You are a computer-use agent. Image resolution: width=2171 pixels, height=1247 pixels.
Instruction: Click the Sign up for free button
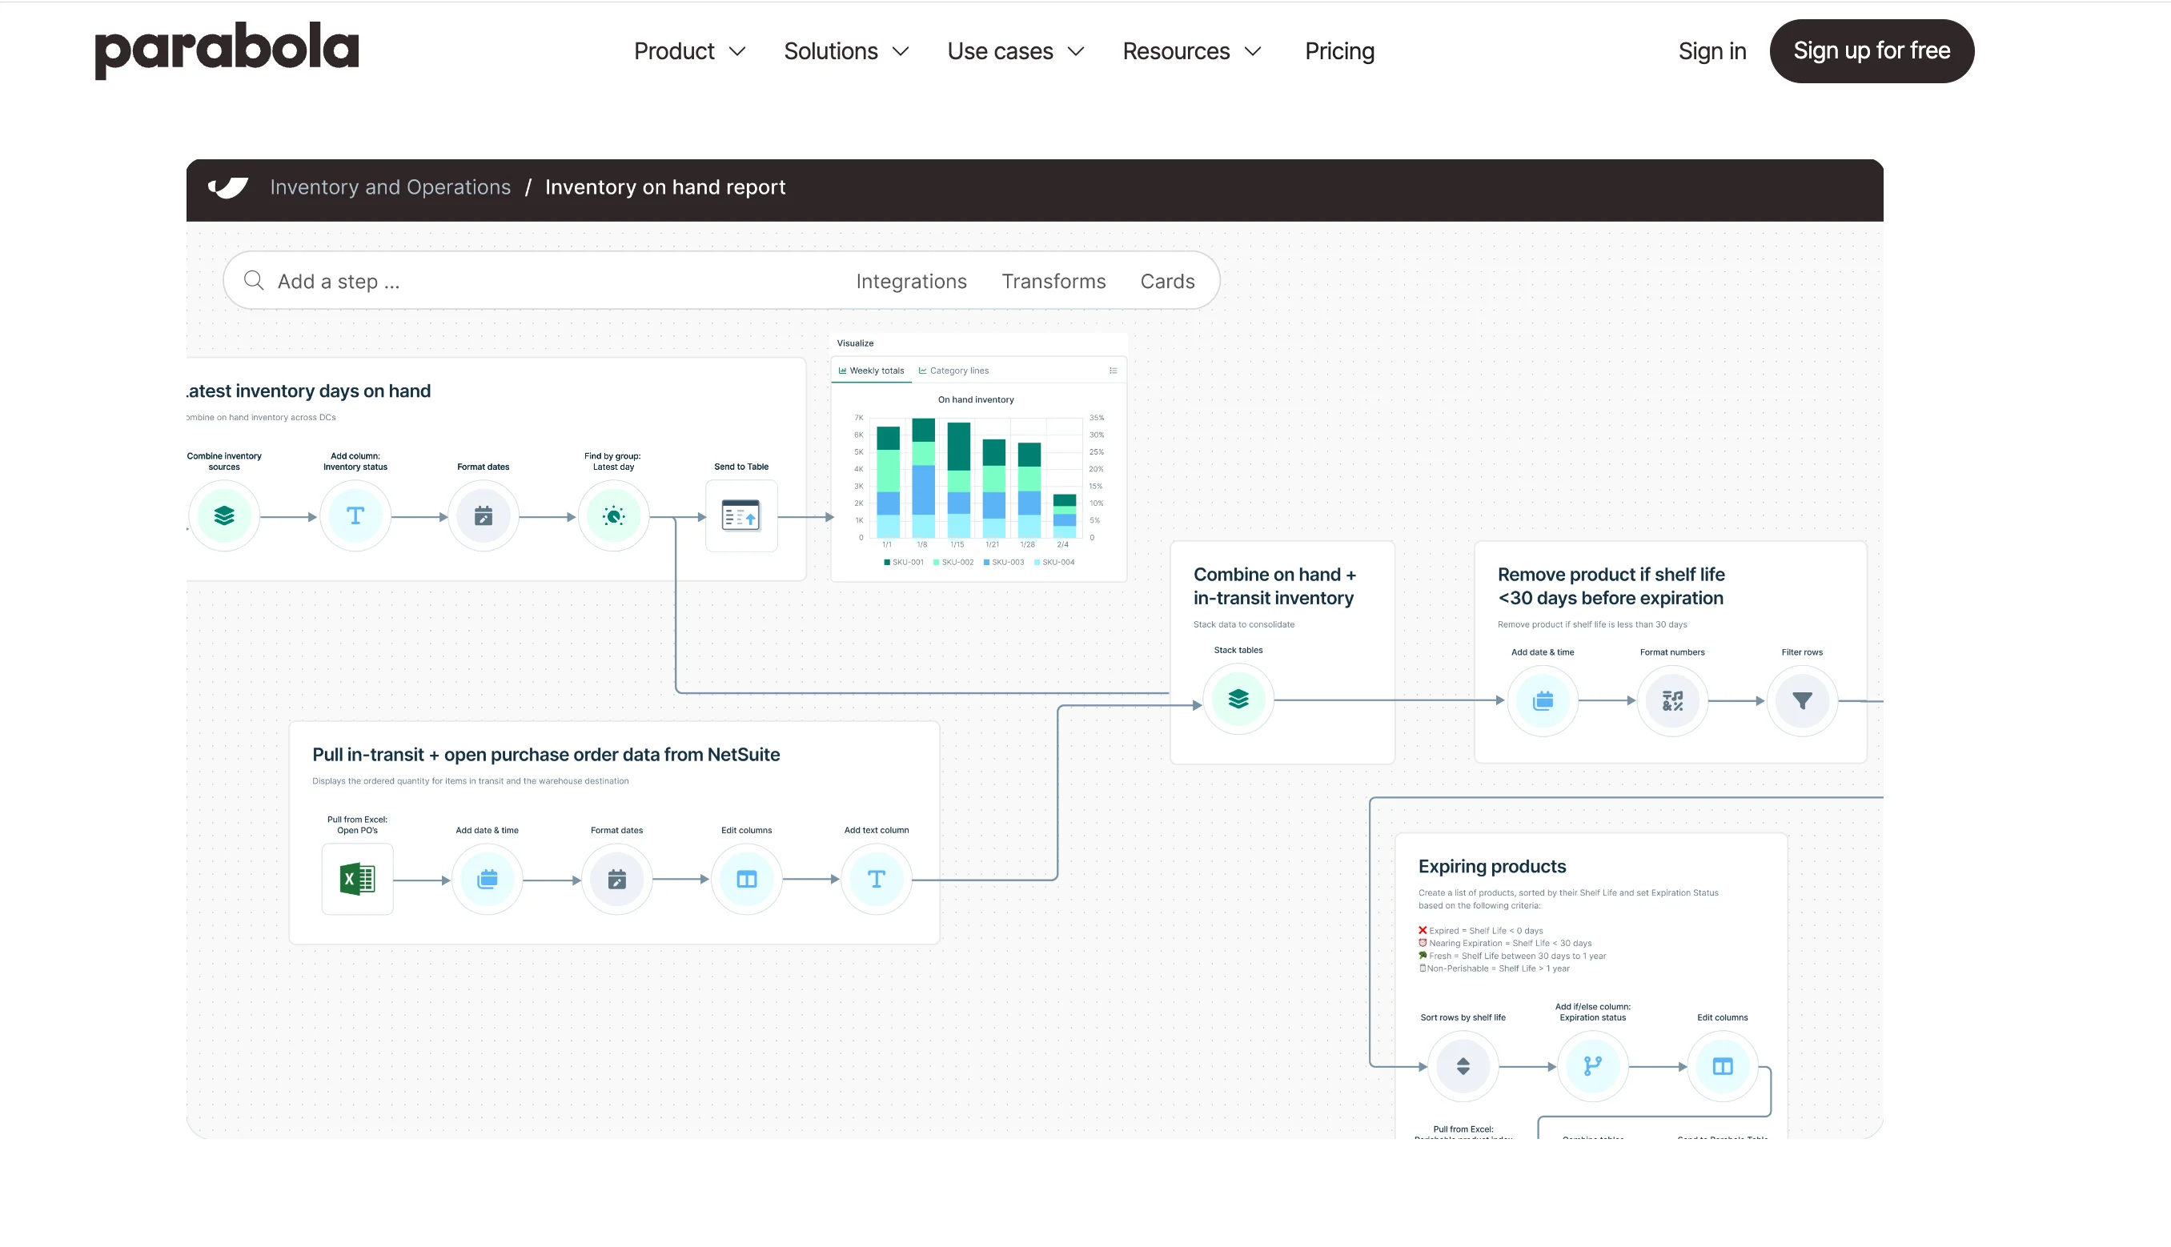pyautogui.click(x=1872, y=51)
